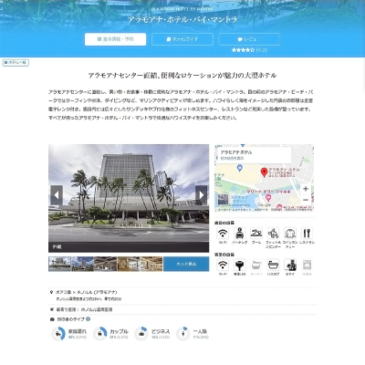The width and height of the screenshot is (365, 365).
Task: Click the pool amenity icon
Action: pos(256,234)
